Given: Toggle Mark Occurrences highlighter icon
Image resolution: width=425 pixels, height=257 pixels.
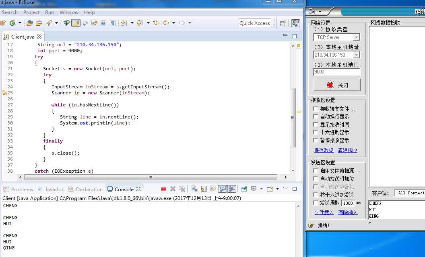Looking at the screenshot, I should tap(76, 23).
